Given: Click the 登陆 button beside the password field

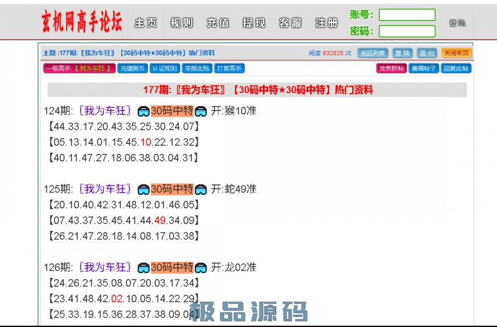Looking at the screenshot, I should [x=457, y=23].
